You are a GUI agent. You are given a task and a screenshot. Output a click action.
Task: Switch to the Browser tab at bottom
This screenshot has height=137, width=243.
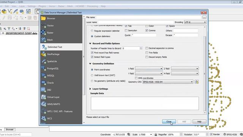click(9, 129)
